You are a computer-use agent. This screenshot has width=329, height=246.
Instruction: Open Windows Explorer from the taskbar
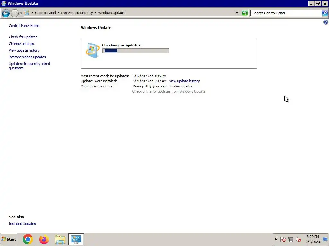point(60,240)
